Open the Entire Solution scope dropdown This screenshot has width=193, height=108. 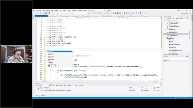coord(42,85)
